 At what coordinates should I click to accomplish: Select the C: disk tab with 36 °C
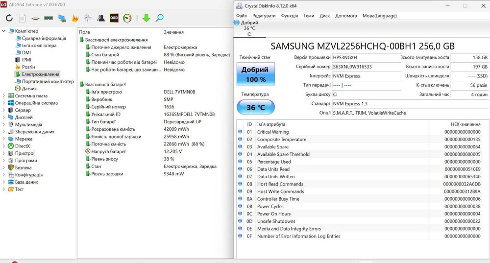pos(249,28)
